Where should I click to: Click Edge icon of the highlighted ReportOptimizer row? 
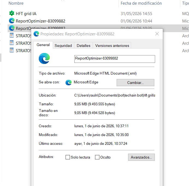[12, 28]
